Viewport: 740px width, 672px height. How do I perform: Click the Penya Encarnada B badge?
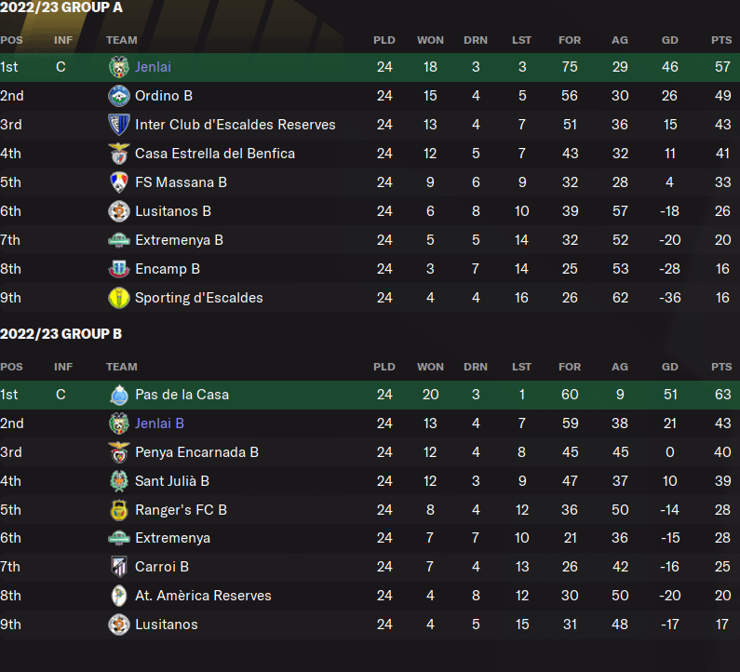118,452
